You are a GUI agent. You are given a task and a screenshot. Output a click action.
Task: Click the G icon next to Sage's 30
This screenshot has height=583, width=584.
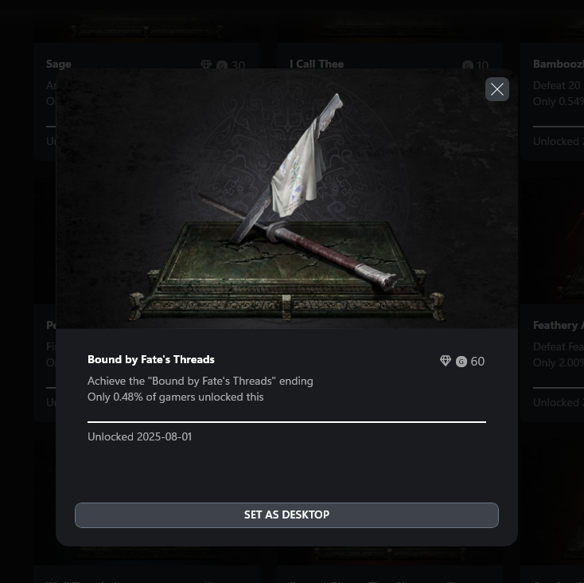[x=222, y=66]
